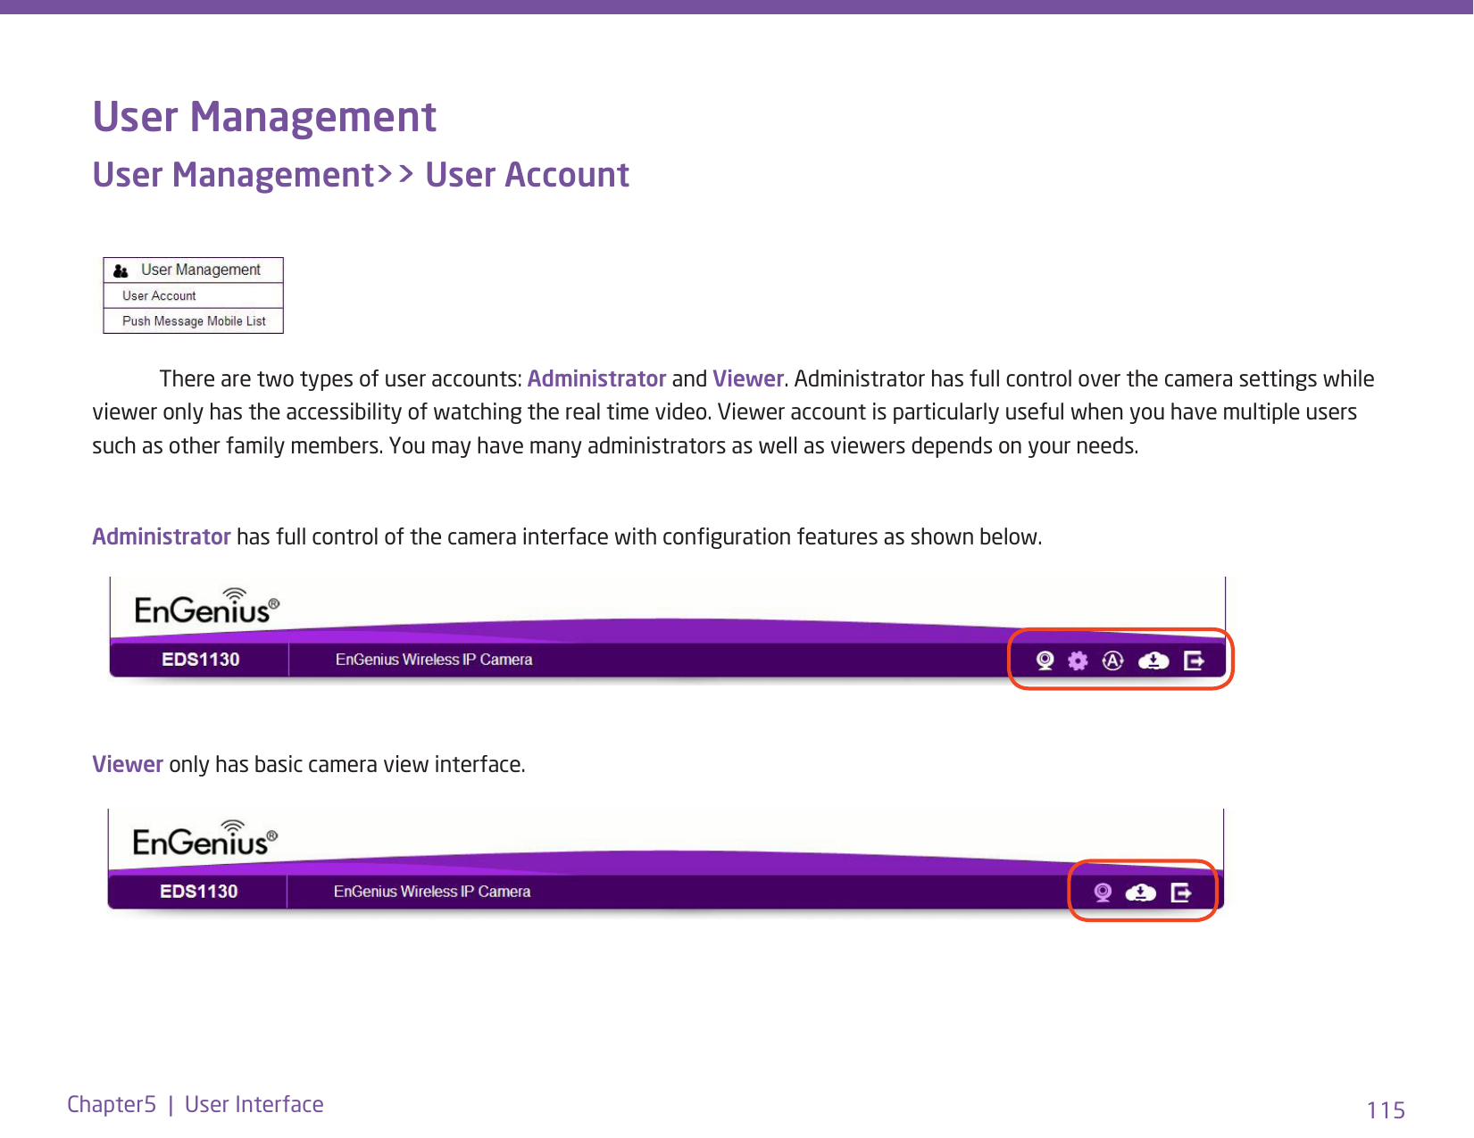Click the live view camera icon in Administrator header
Screen dimensions: 1474x1138
(x=1045, y=660)
